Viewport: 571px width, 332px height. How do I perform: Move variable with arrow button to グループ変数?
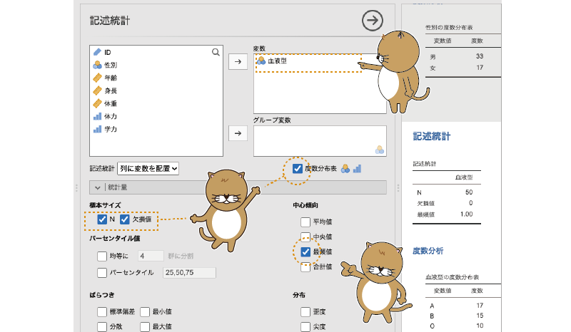click(x=238, y=133)
